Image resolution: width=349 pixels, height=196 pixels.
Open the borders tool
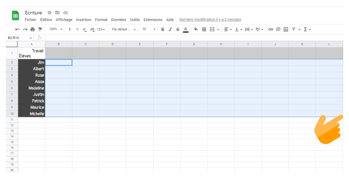(x=204, y=29)
